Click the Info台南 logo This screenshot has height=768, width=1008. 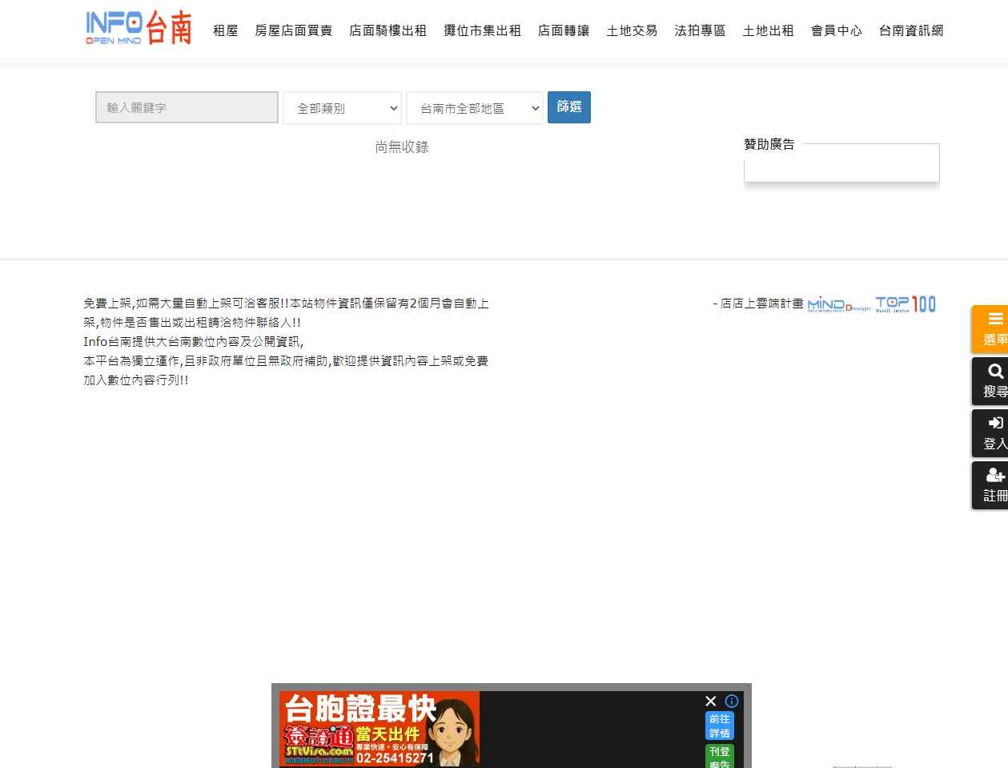(x=138, y=28)
